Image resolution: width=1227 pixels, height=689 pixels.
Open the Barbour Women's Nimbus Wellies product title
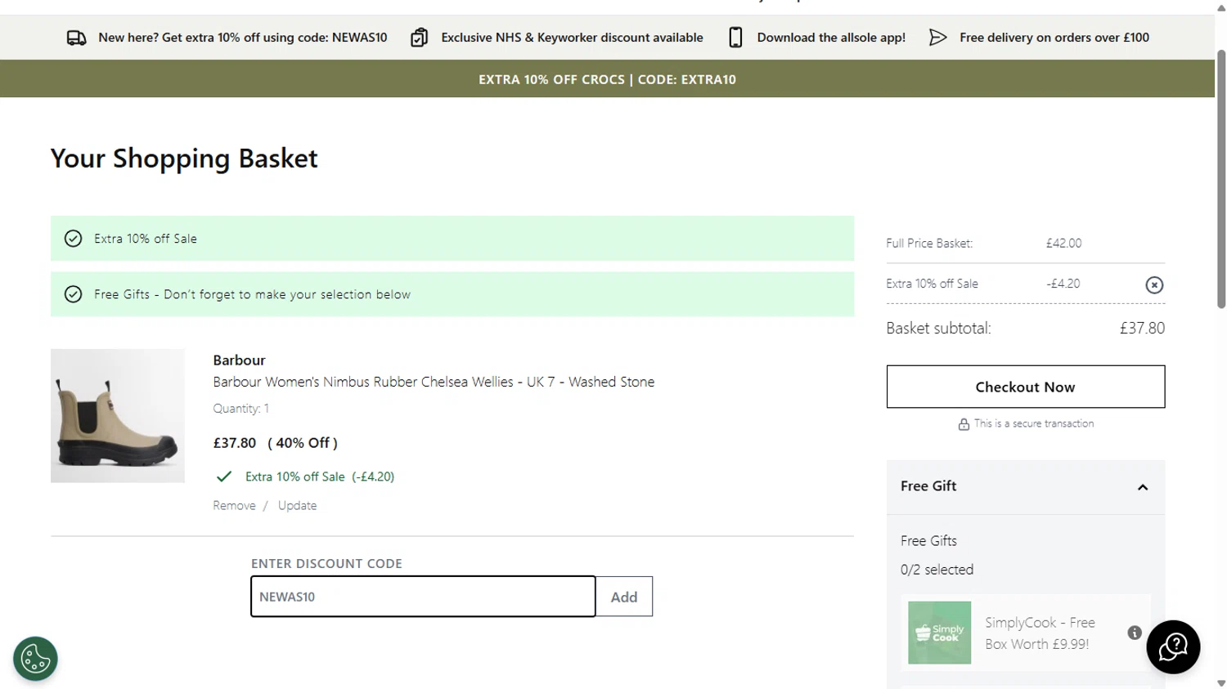click(434, 382)
